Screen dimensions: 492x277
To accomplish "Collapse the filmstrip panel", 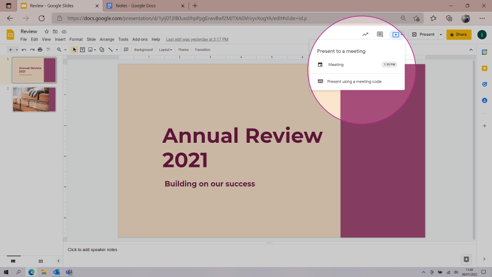I will pyautogui.click(x=58, y=261).
